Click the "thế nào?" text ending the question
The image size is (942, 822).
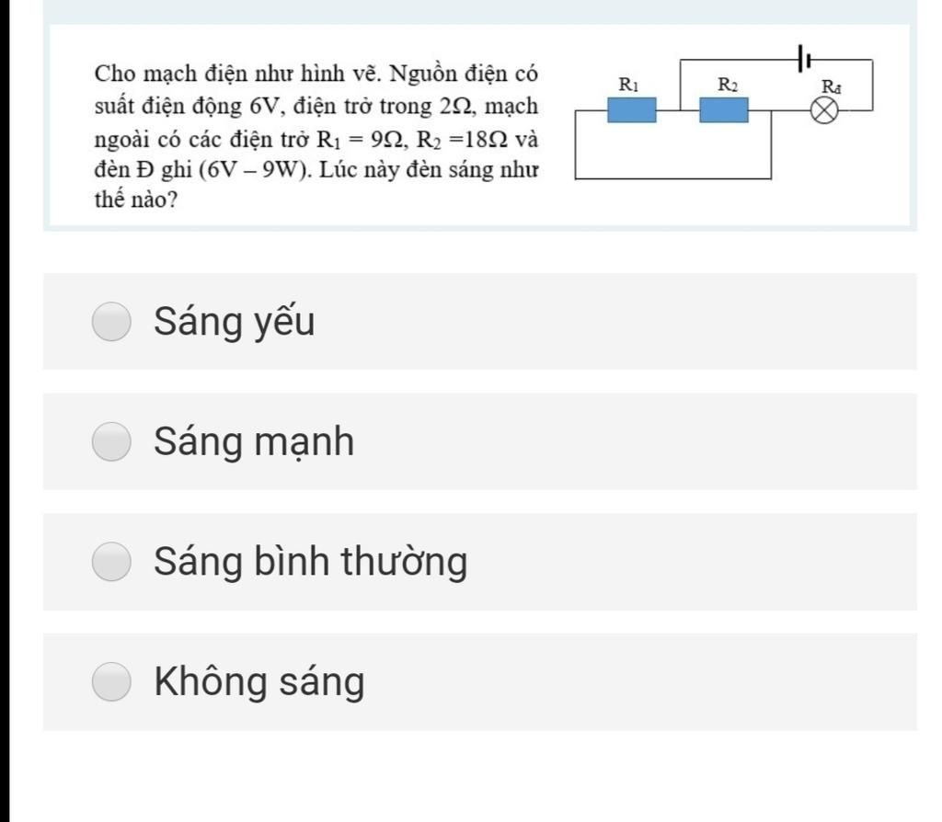coord(137,201)
